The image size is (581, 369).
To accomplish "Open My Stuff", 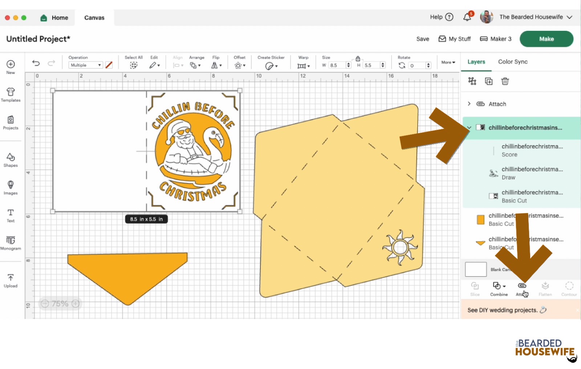I will pyautogui.click(x=455, y=39).
